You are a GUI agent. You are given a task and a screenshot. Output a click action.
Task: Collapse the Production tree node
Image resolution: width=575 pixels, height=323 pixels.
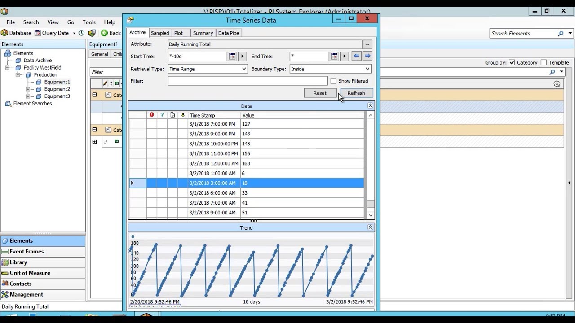pos(18,75)
